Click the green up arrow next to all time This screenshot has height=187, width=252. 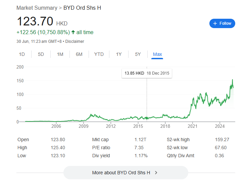pyautogui.click(x=73, y=32)
